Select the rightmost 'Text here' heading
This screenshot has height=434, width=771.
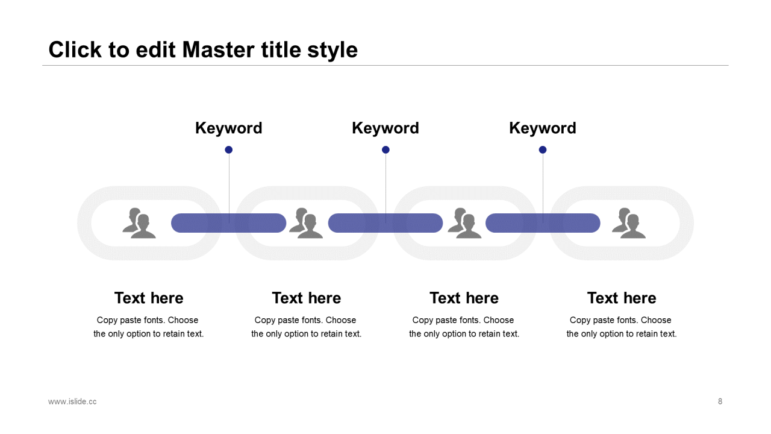pyautogui.click(x=622, y=298)
